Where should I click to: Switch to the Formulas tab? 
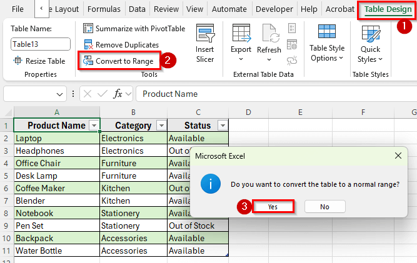[x=104, y=9]
